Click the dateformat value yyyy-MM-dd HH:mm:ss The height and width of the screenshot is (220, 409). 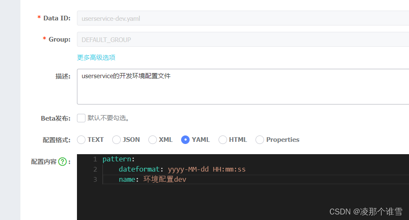207,169
